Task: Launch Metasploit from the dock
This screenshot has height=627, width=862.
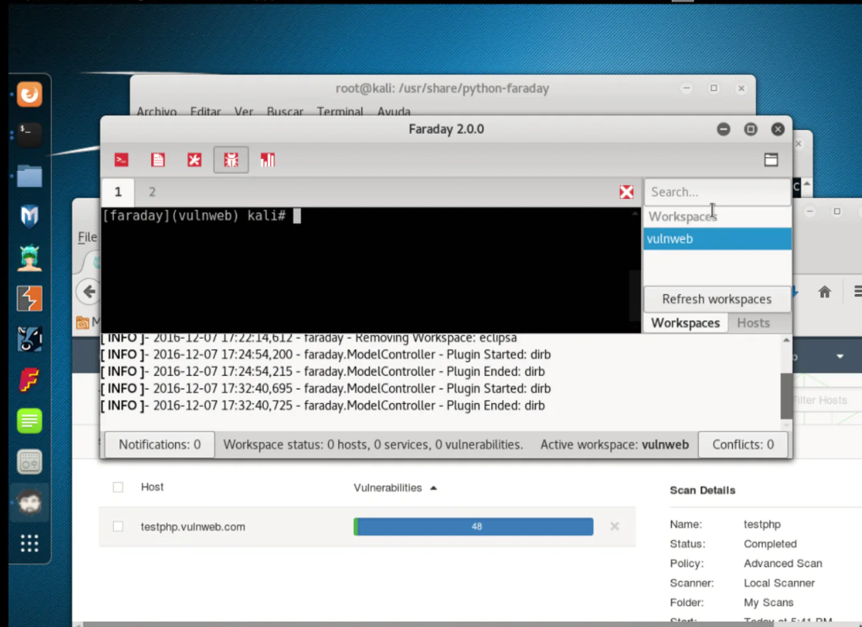Action: coord(29,216)
